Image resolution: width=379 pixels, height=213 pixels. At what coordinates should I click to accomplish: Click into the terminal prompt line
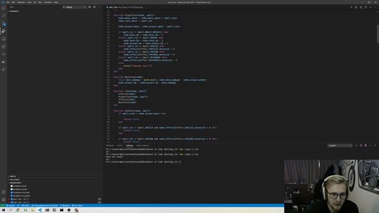(143, 162)
